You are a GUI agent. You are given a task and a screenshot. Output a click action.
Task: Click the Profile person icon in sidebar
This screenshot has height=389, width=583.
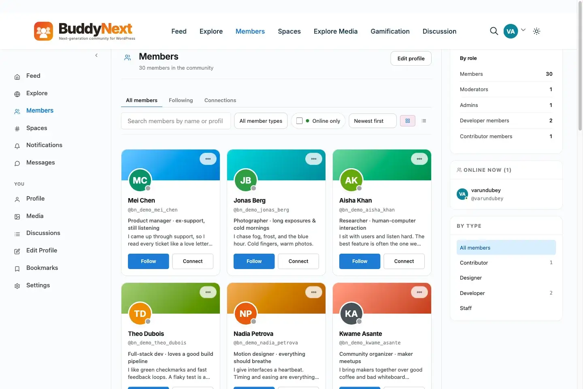pos(17,199)
